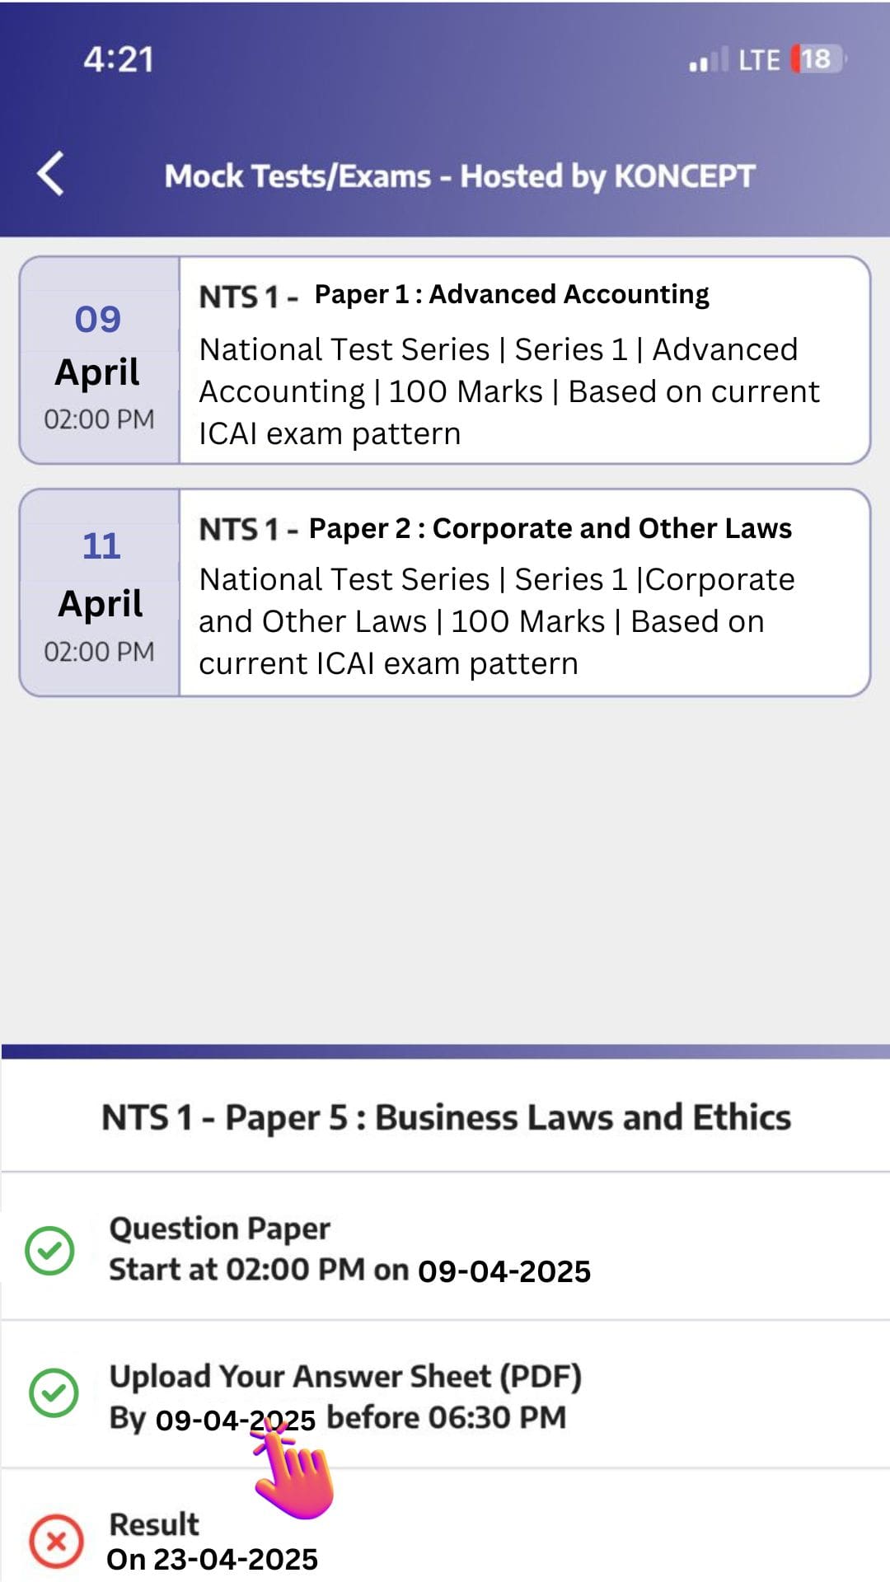Tap the 02:00 PM time on the April 9 badge

(x=99, y=420)
